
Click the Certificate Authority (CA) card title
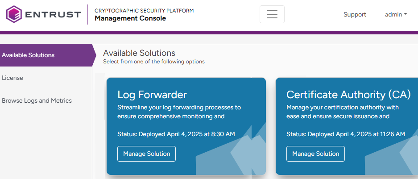pos(348,94)
